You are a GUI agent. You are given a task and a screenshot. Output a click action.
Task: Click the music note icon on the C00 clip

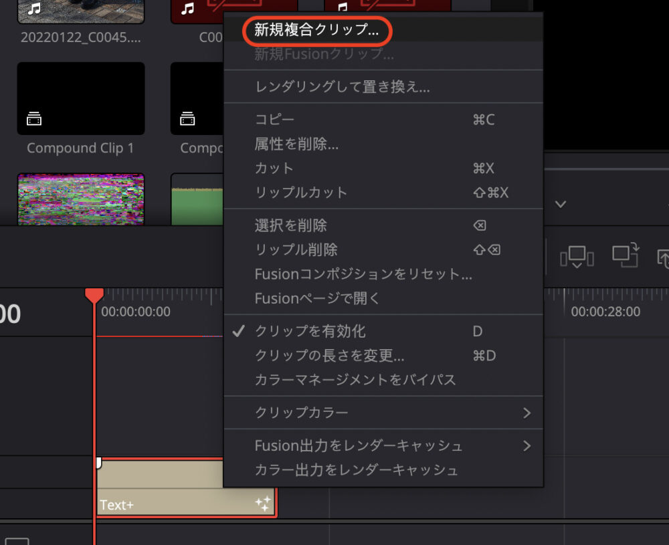pos(188,9)
